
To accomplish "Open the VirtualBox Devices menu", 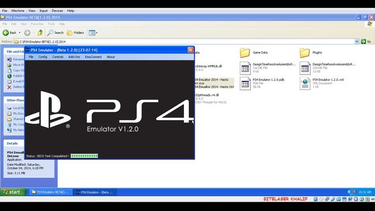I will [57, 11].
